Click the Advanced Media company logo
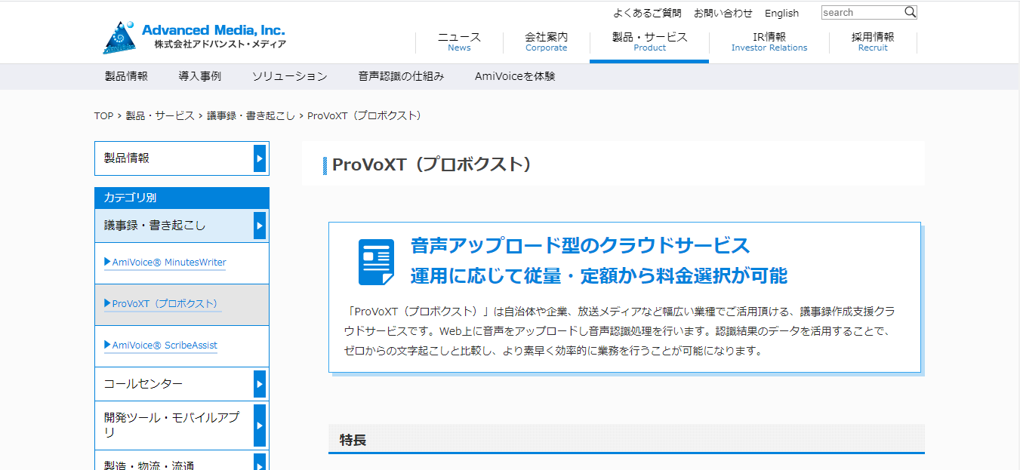 pos(195,36)
